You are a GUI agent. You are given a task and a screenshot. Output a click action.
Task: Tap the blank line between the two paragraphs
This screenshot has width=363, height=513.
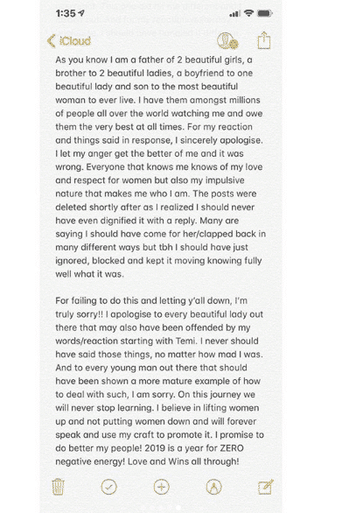click(x=160, y=287)
